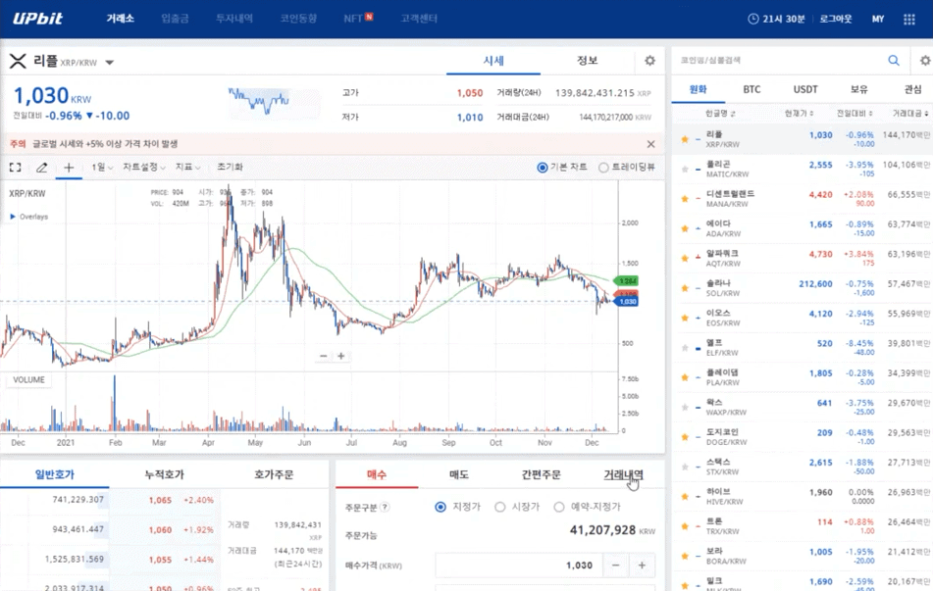The width and height of the screenshot is (933, 591).
Task: Open the 고객센터 navigation menu
Action: [419, 19]
